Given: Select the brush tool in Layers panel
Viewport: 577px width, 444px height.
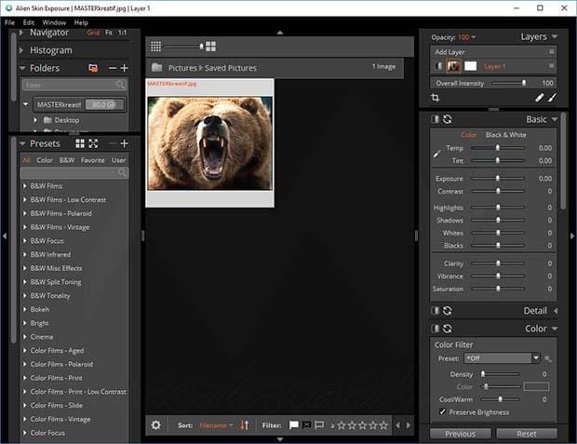Looking at the screenshot, I should coord(552,97).
